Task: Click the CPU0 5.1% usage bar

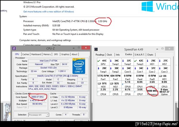Action: [128, 84]
